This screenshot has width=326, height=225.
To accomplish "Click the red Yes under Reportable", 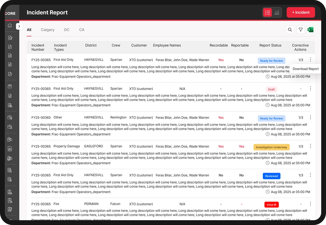I will [x=241, y=146].
